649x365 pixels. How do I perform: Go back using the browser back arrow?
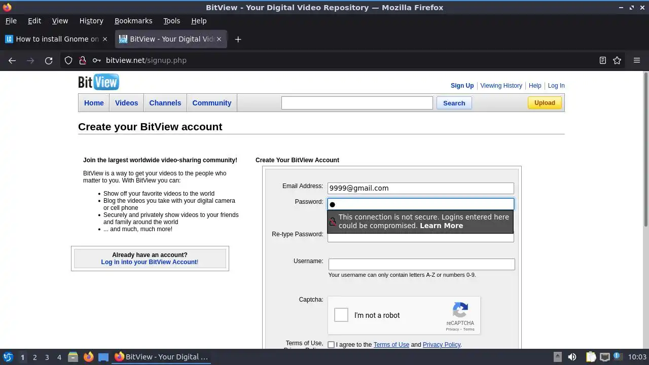click(x=12, y=60)
